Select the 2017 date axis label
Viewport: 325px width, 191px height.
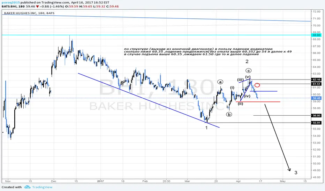click(100, 181)
